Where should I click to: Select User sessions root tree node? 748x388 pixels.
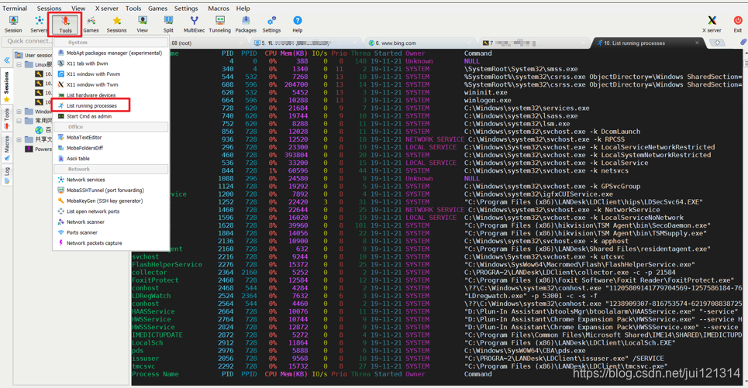tap(33, 55)
